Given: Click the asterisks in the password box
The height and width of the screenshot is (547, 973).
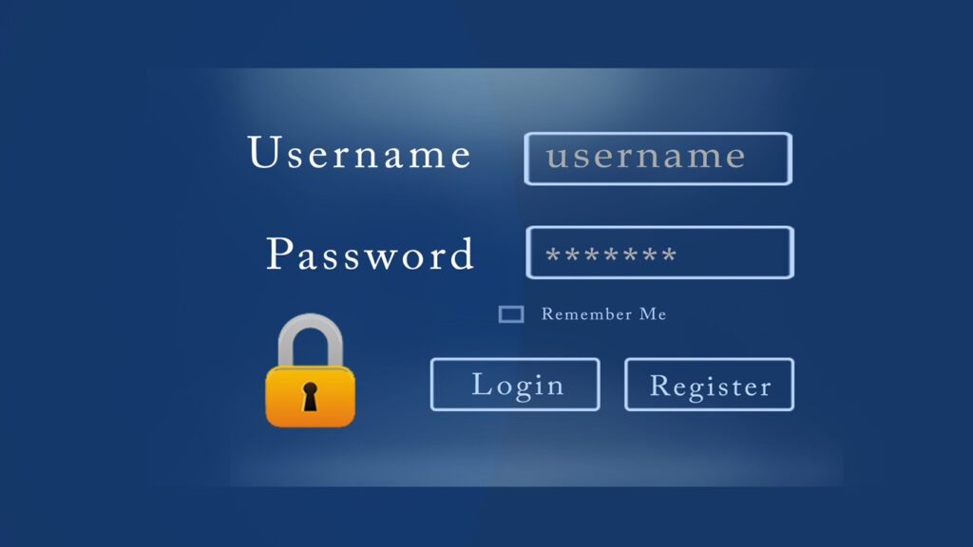Looking at the screenshot, I should coord(611,255).
